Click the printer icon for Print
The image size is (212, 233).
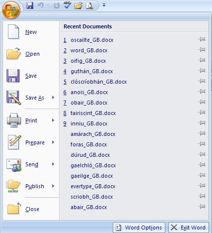[14, 120]
